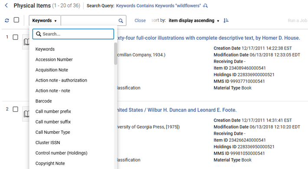Choose Call number prefix option
Image resolution: width=308 pixels, height=169 pixels.
53,112
